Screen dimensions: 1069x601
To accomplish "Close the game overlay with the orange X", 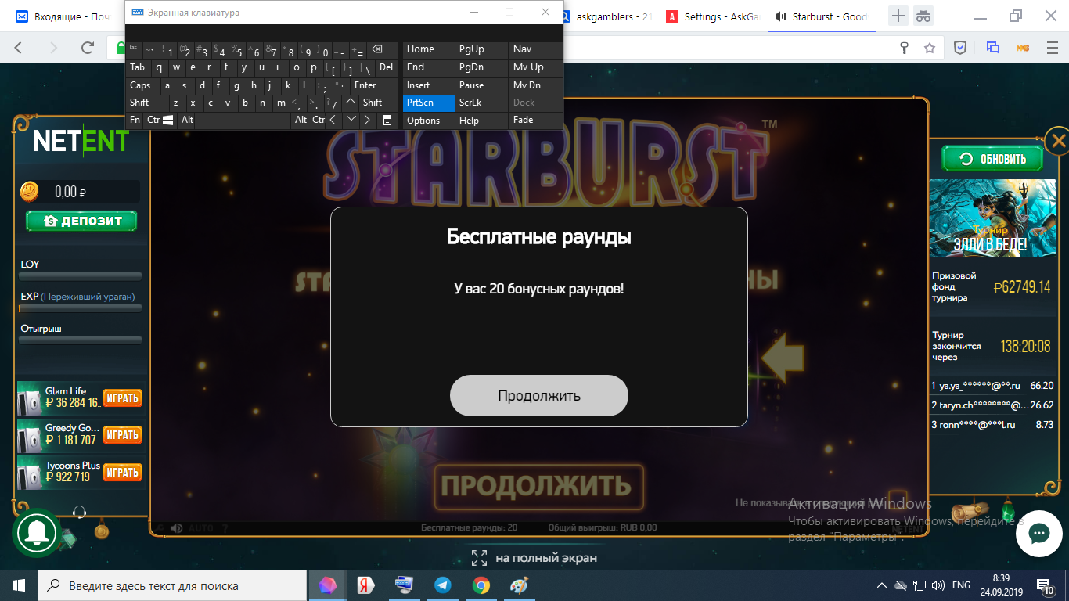I will [x=1058, y=141].
